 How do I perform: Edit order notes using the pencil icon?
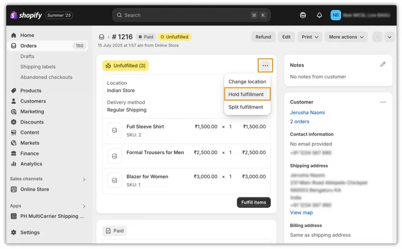coord(383,64)
